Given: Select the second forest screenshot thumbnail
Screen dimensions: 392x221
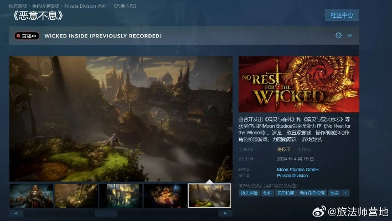Looking at the screenshot, I should point(76,196).
